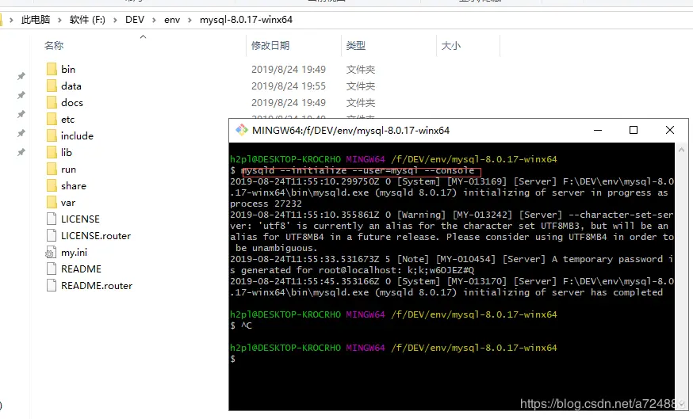The height and width of the screenshot is (419, 693).
Task: Expand breadcrumb chevron after 软件 (F:)
Action: 115,20
